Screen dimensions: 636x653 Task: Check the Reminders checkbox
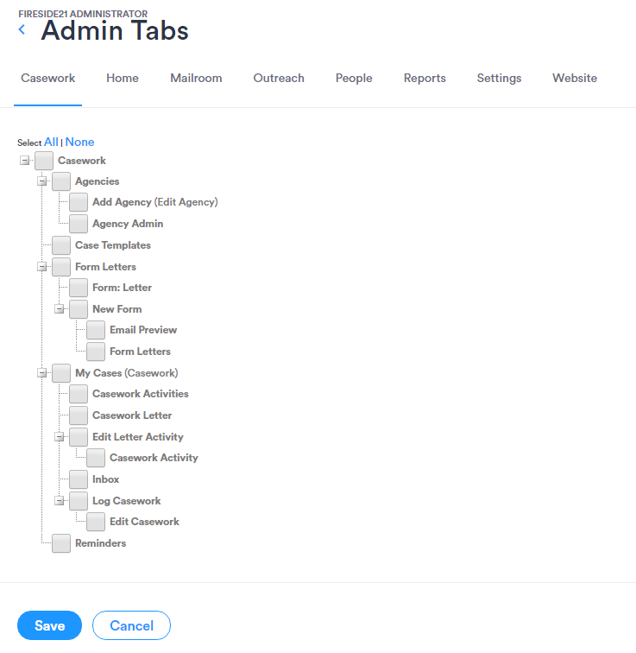pos(61,543)
